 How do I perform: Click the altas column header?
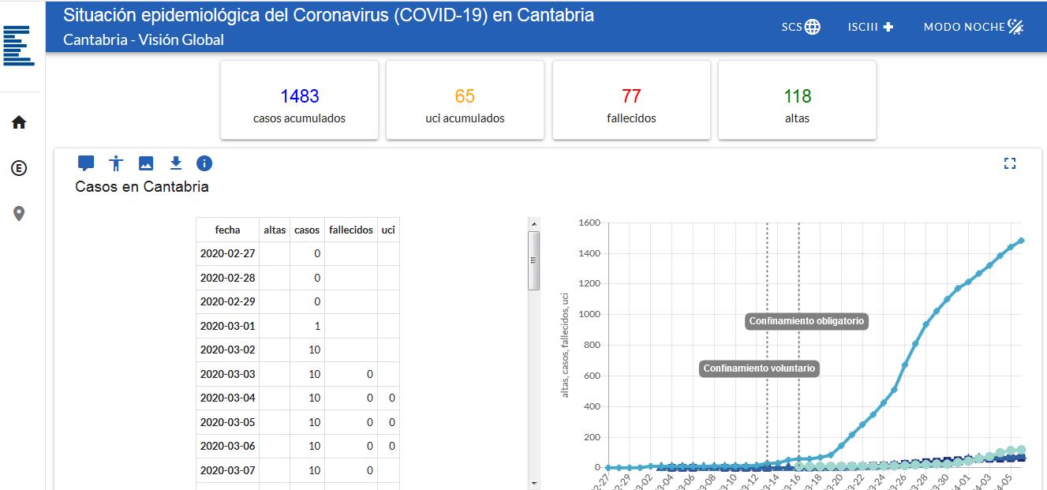click(x=275, y=230)
